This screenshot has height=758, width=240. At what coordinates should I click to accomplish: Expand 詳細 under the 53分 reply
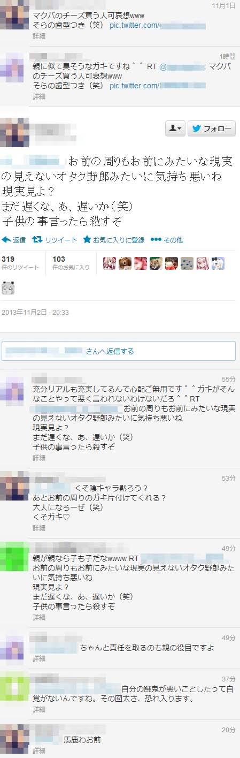pos(39,527)
